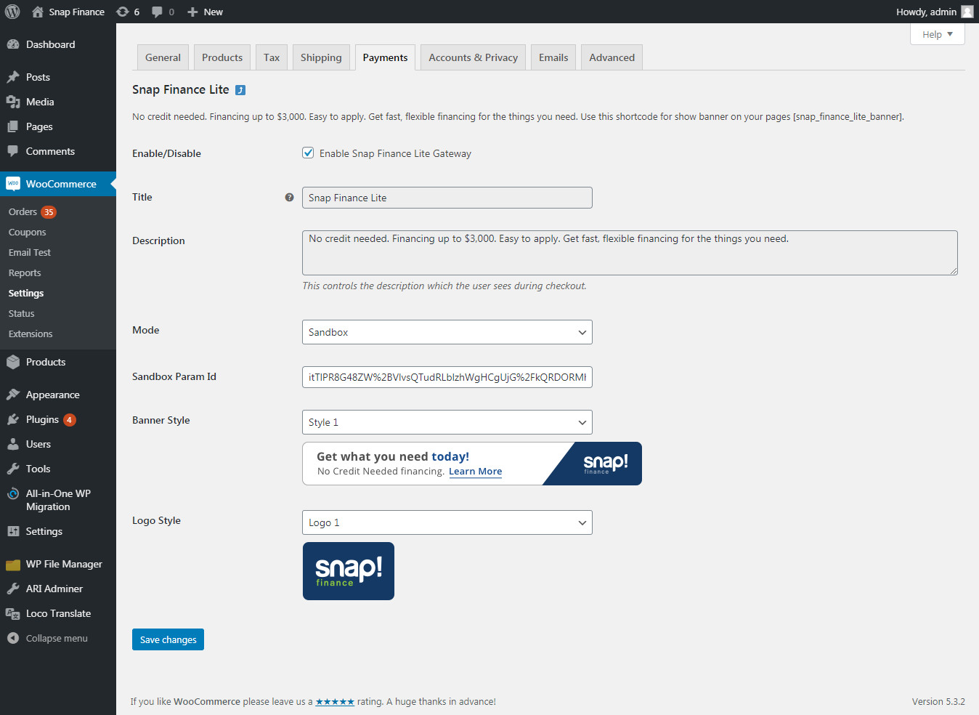Open Extensions submenu item
979x715 pixels.
31,334
